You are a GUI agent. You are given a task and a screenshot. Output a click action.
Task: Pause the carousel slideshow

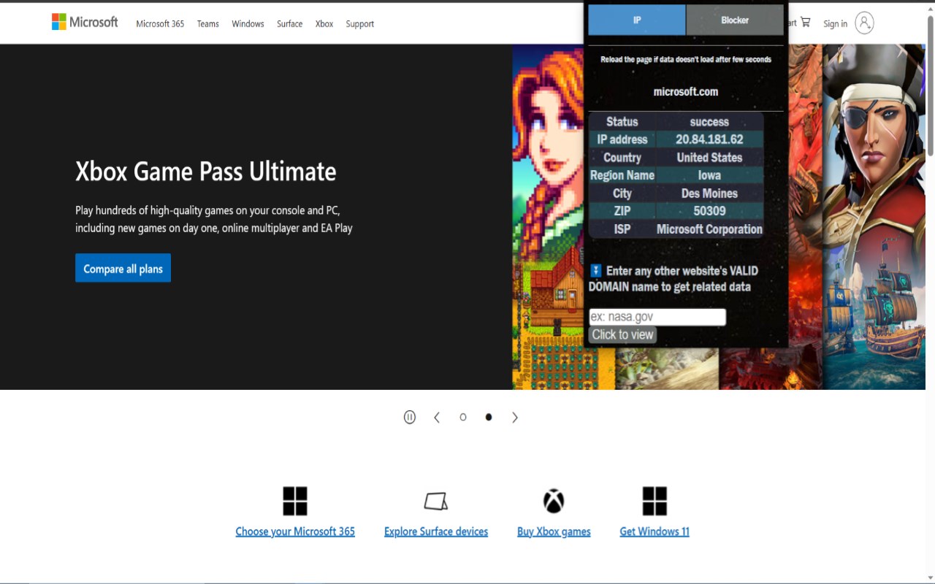click(x=410, y=417)
